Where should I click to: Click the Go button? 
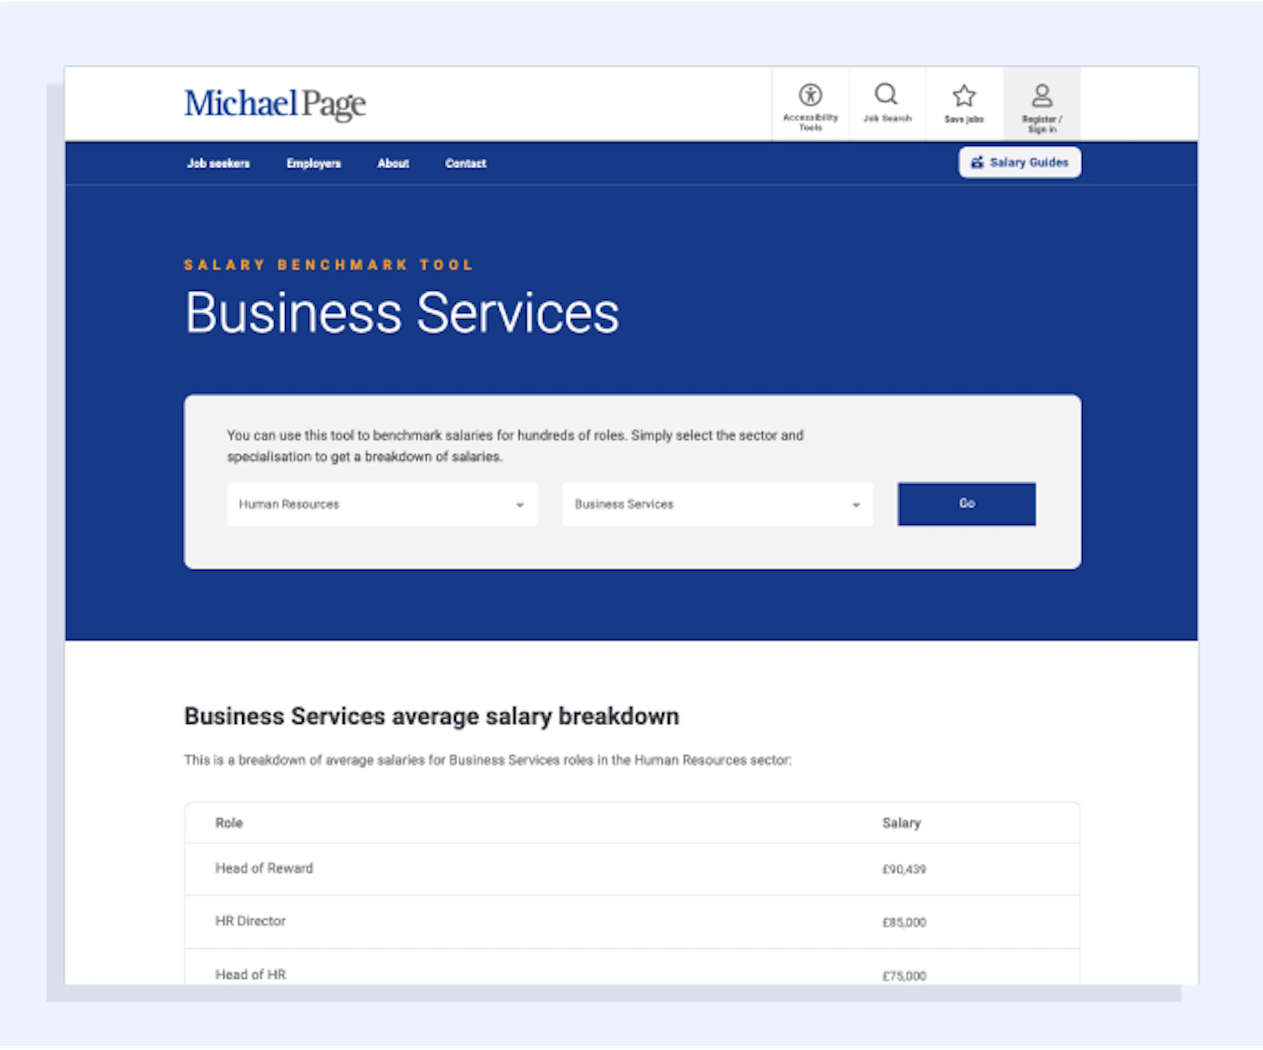click(x=967, y=504)
